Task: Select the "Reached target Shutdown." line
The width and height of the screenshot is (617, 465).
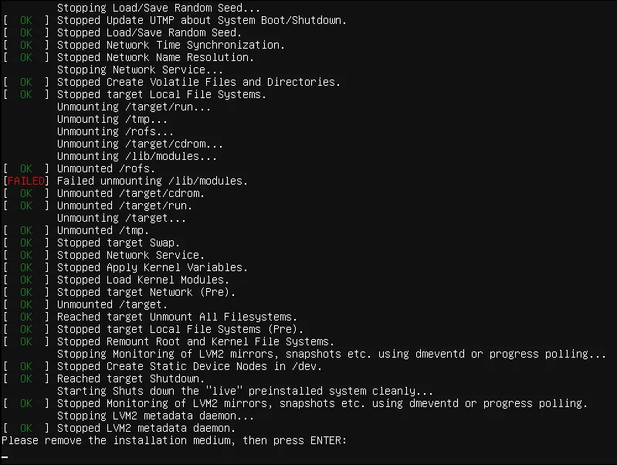Action: pos(131,378)
